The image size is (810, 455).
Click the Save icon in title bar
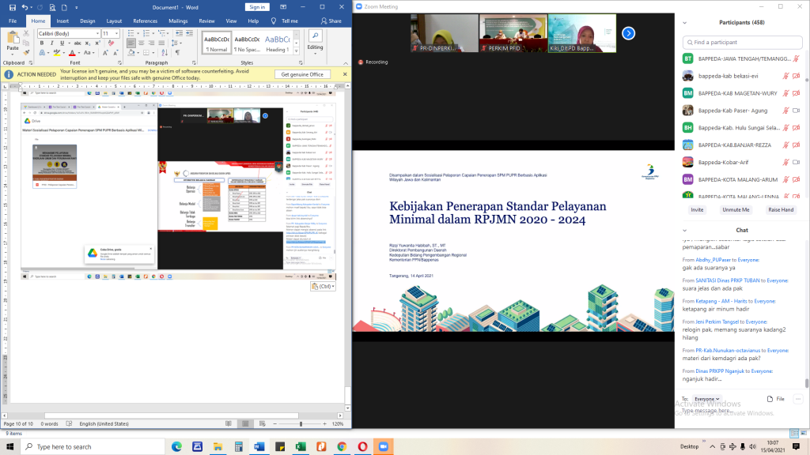point(12,7)
